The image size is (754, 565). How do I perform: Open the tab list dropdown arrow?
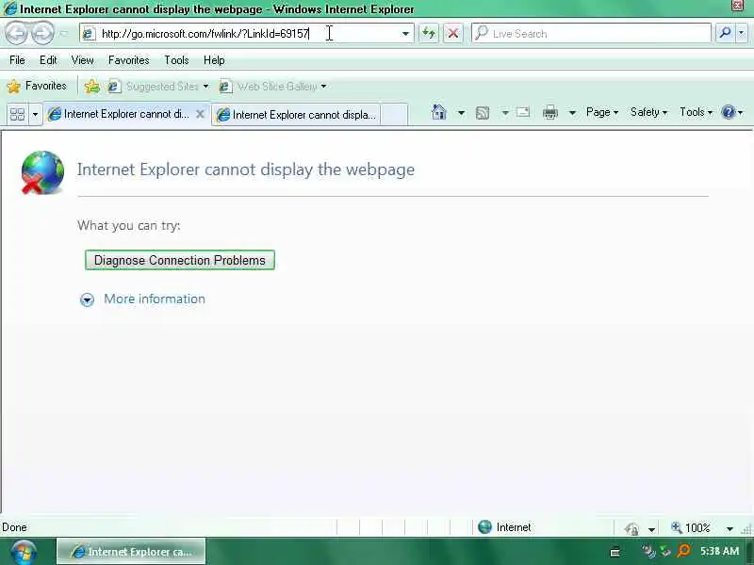35,114
